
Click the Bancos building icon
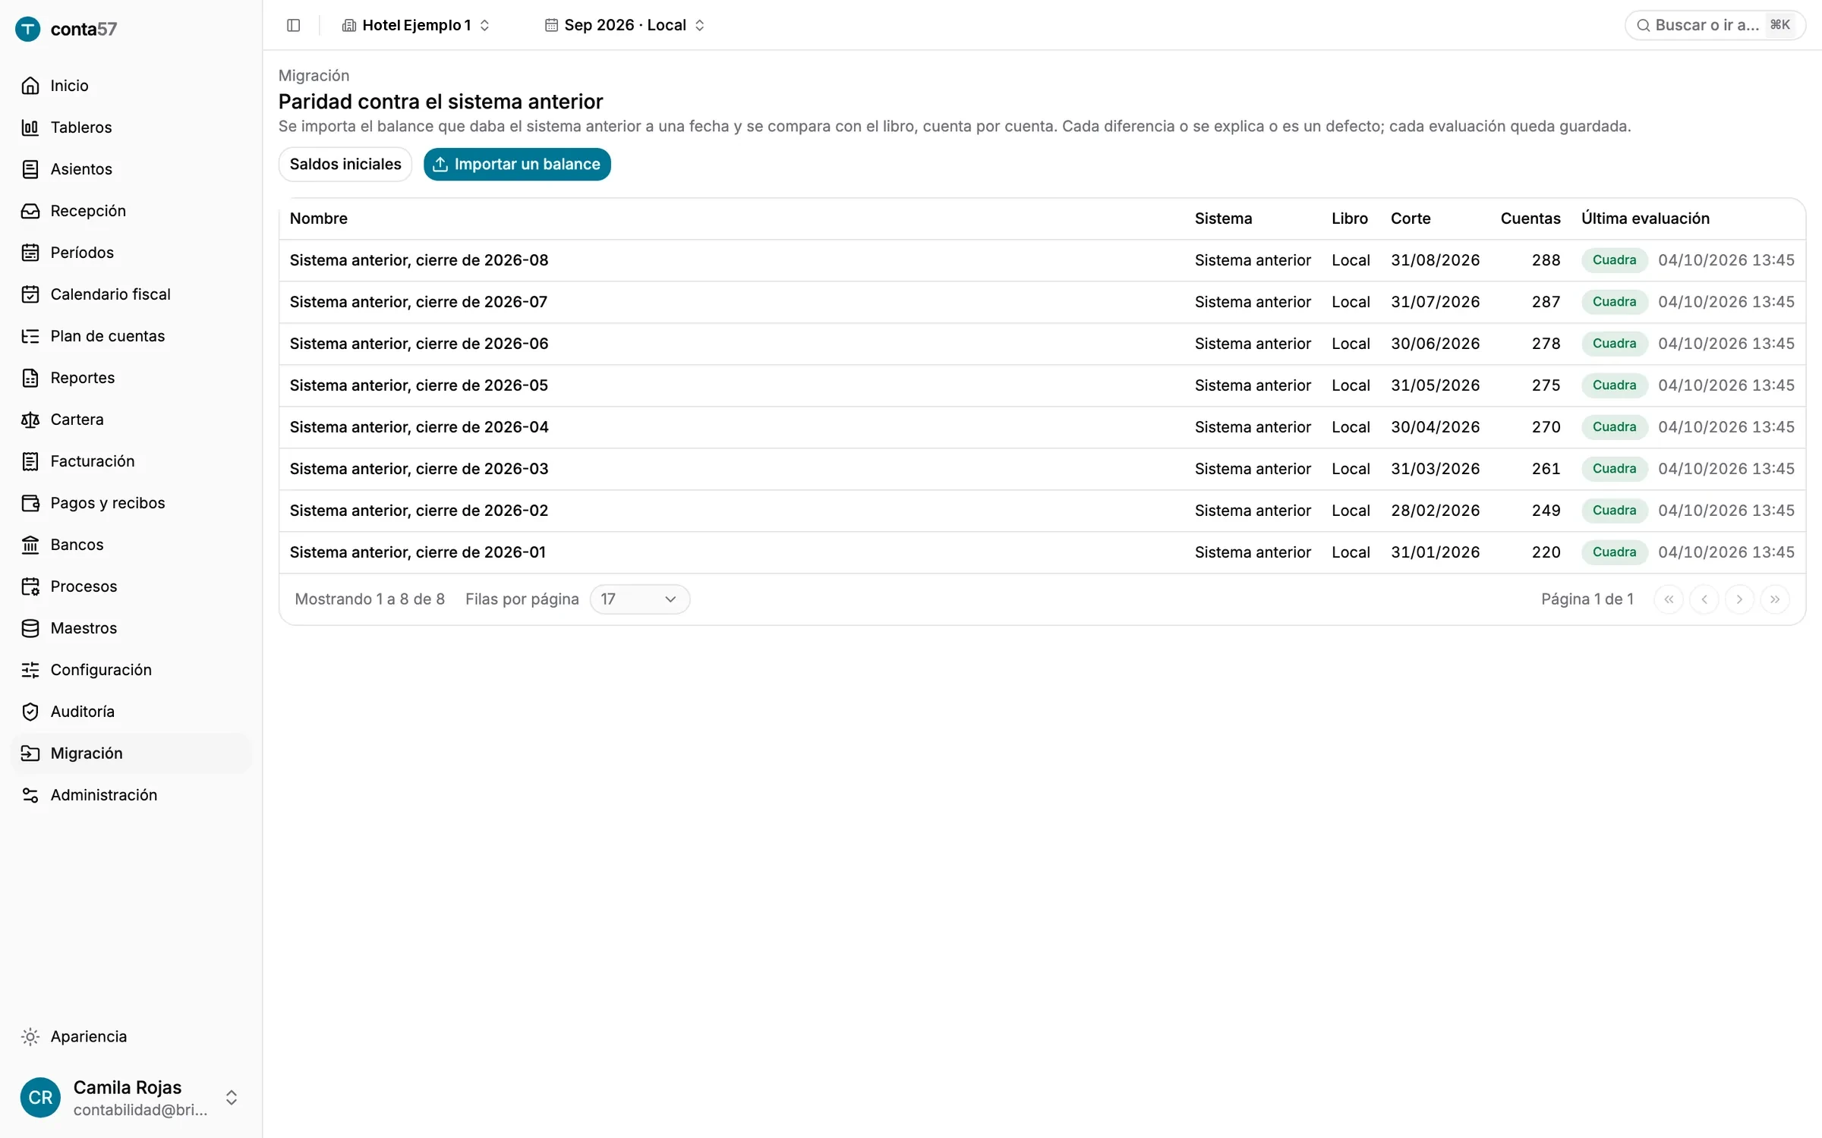[x=30, y=545]
